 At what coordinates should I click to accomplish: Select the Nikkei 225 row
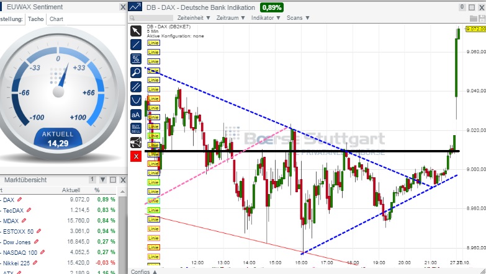point(58,263)
